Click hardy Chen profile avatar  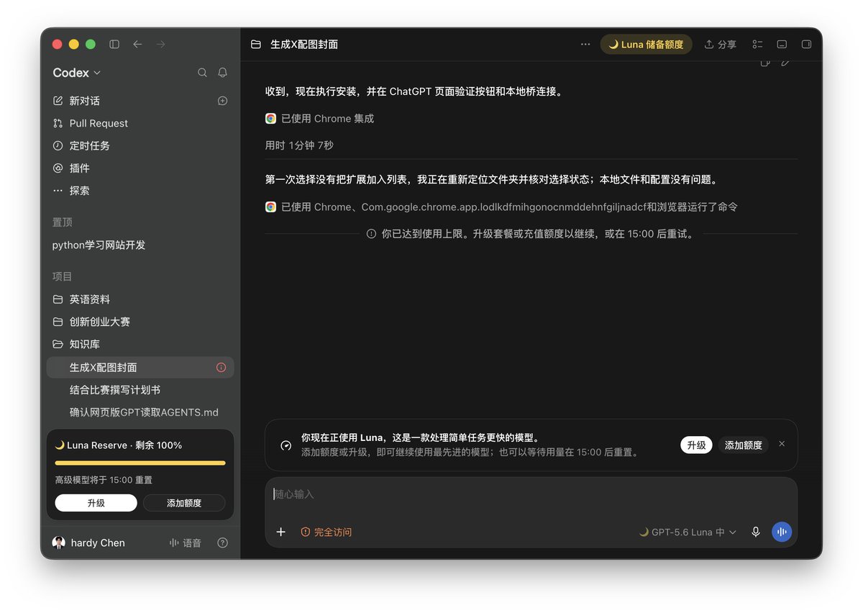coord(59,543)
